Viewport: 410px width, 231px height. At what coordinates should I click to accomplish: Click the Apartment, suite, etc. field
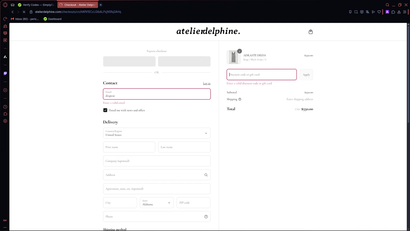pyautogui.click(x=157, y=189)
